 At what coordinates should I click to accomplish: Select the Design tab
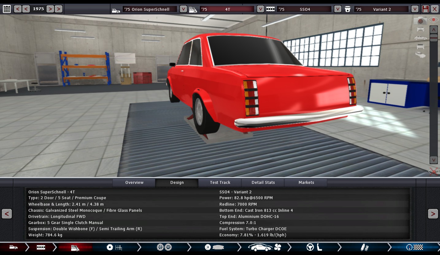click(x=177, y=183)
